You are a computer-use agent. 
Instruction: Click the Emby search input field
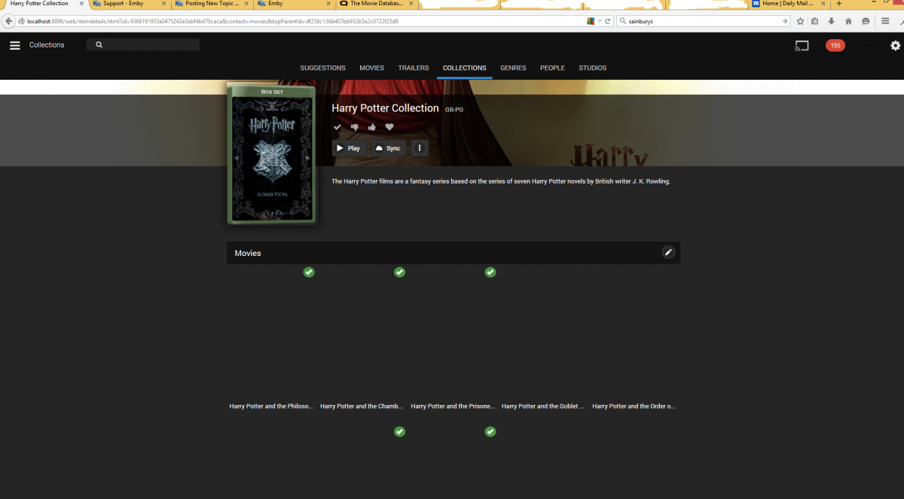tap(143, 45)
